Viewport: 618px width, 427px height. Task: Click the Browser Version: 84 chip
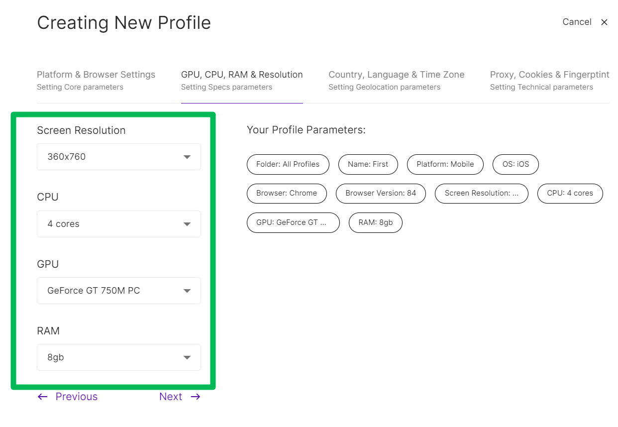click(x=381, y=193)
